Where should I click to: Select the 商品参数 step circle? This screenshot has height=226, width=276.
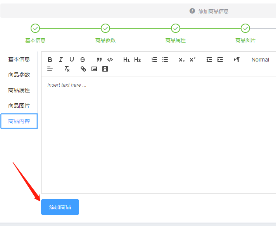(105, 28)
